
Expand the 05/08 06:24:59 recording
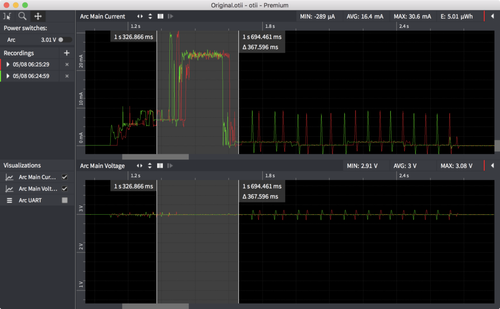[x=8, y=76]
